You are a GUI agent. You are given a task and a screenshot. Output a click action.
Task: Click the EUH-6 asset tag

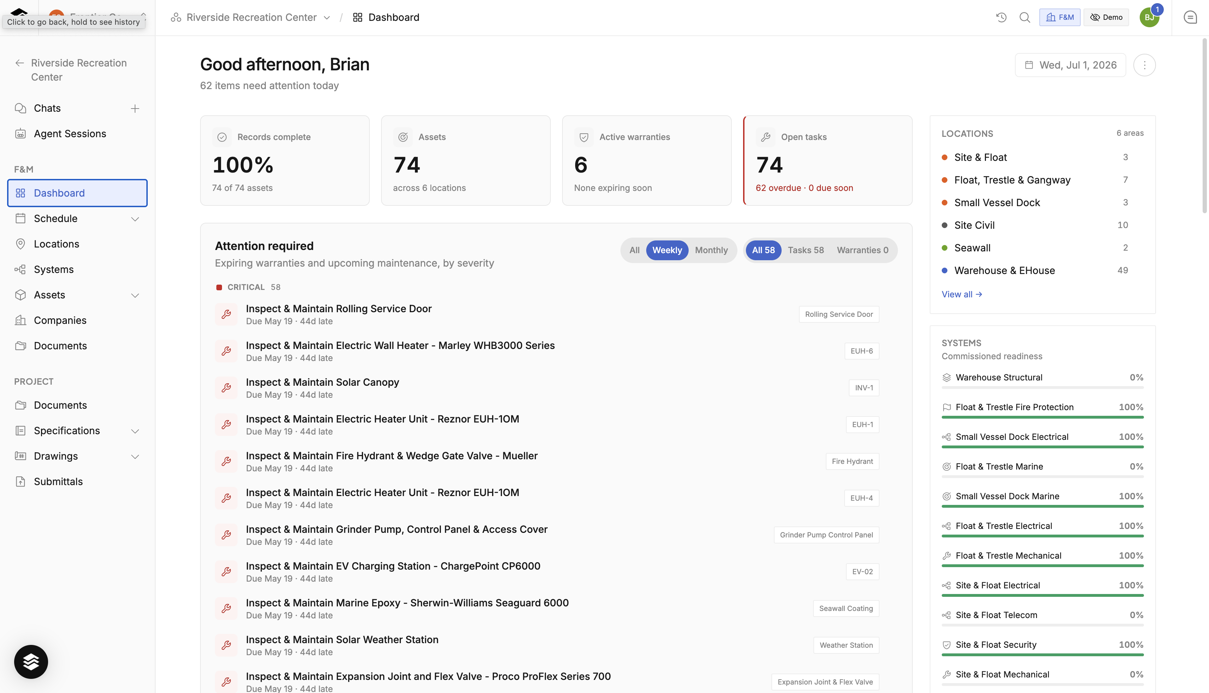click(861, 351)
